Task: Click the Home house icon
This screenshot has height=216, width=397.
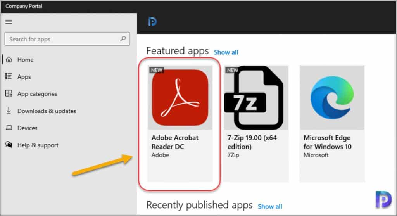Action: point(9,59)
